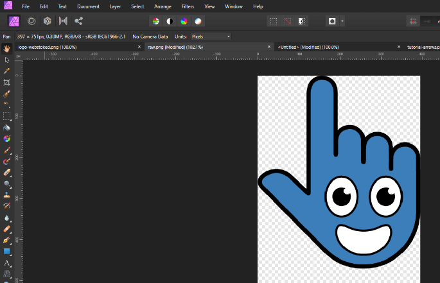The height and width of the screenshot is (283, 440).
Task: Click the Export persona share icon
Action: pyautogui.click(x=78, y=21)
